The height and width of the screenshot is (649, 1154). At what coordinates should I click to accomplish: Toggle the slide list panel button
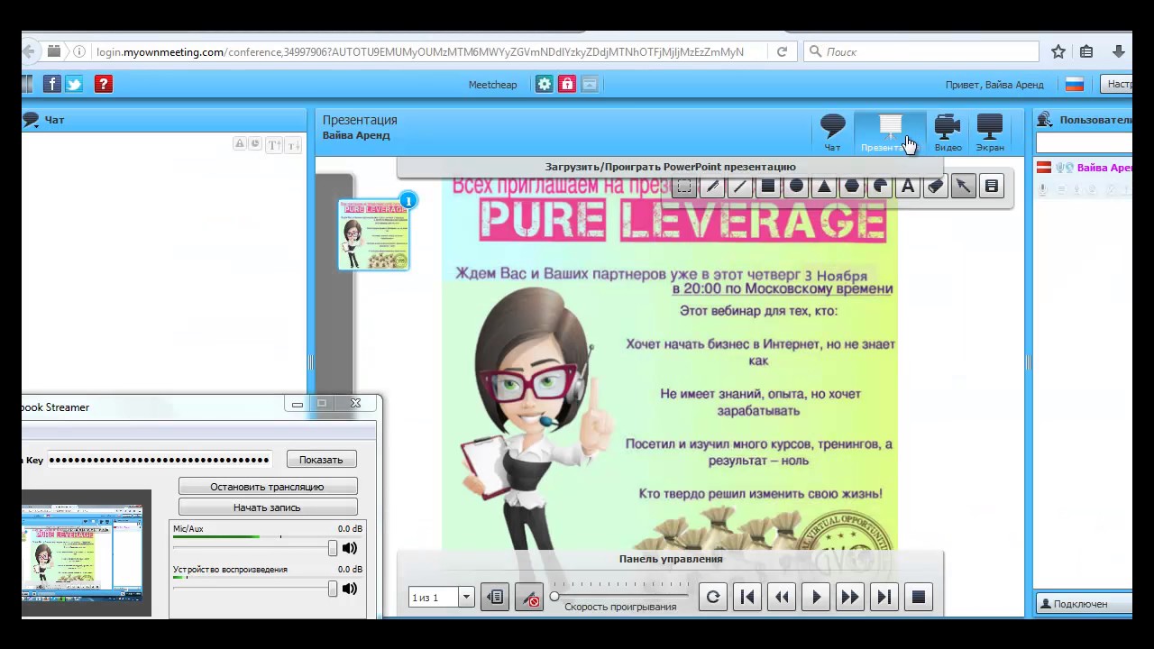tap(495, 597)
